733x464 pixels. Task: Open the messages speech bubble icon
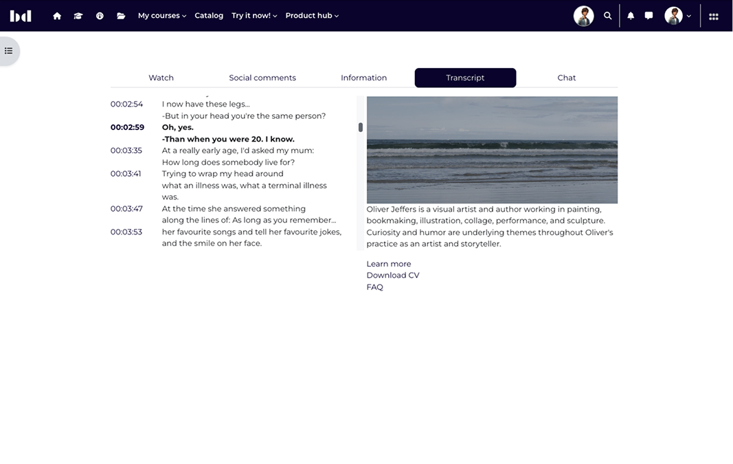[x=649, y=16]
